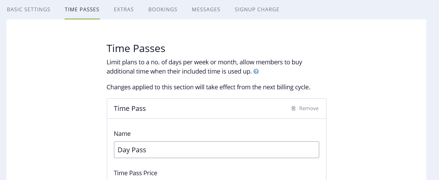
Task: Open the Basic Settings tab
Action: coord(28,10)
